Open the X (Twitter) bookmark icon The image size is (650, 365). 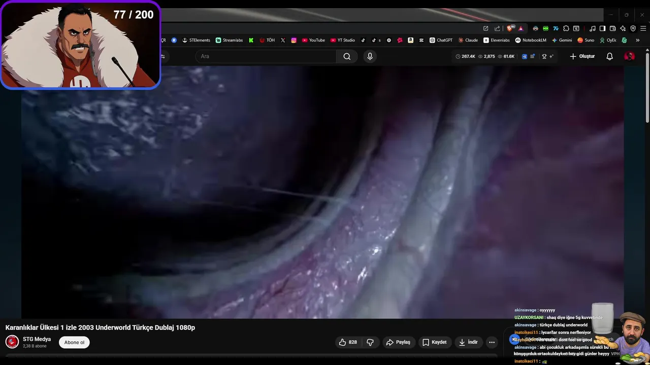[283, 40]
